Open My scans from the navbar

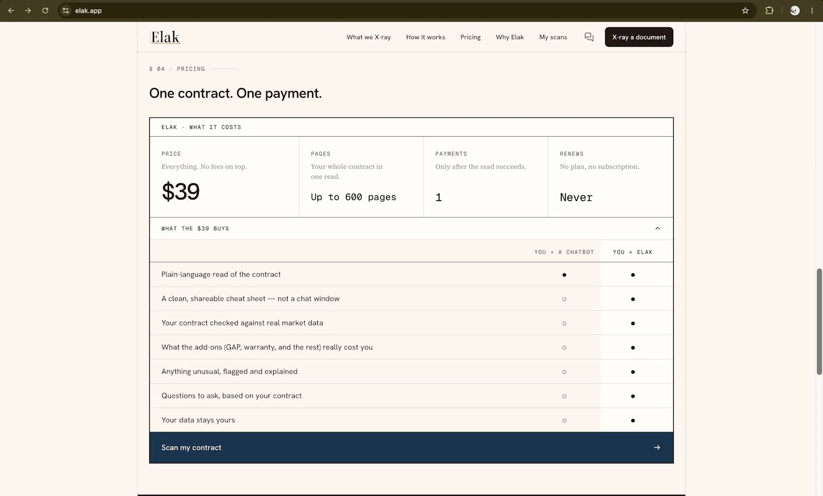pos(553,37)
